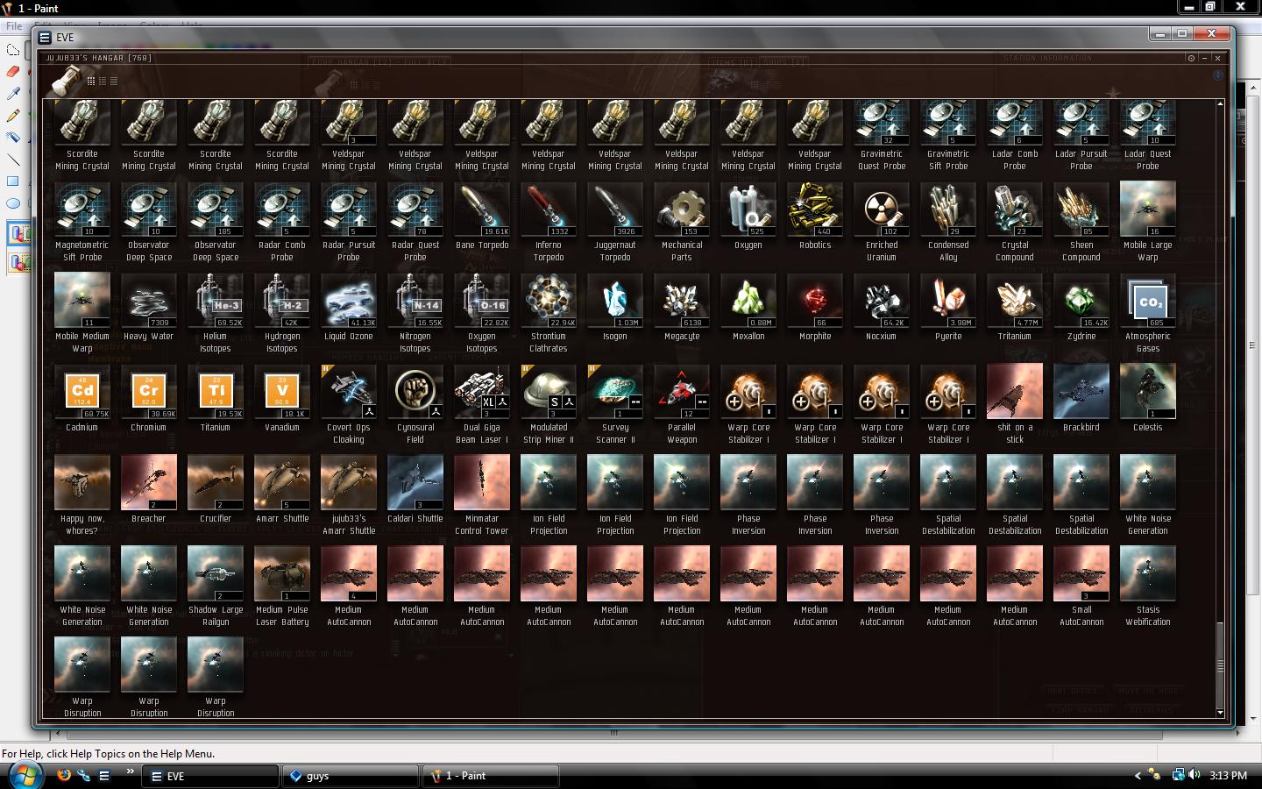Screen dimensions: 1262x789
Task: Click the Ladar Comb Probe icon
Action: point(1015,123)
